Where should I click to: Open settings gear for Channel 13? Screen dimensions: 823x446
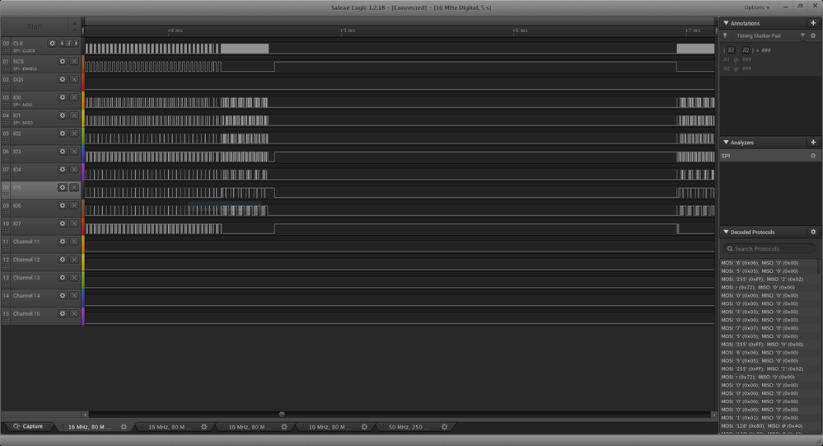63,277
